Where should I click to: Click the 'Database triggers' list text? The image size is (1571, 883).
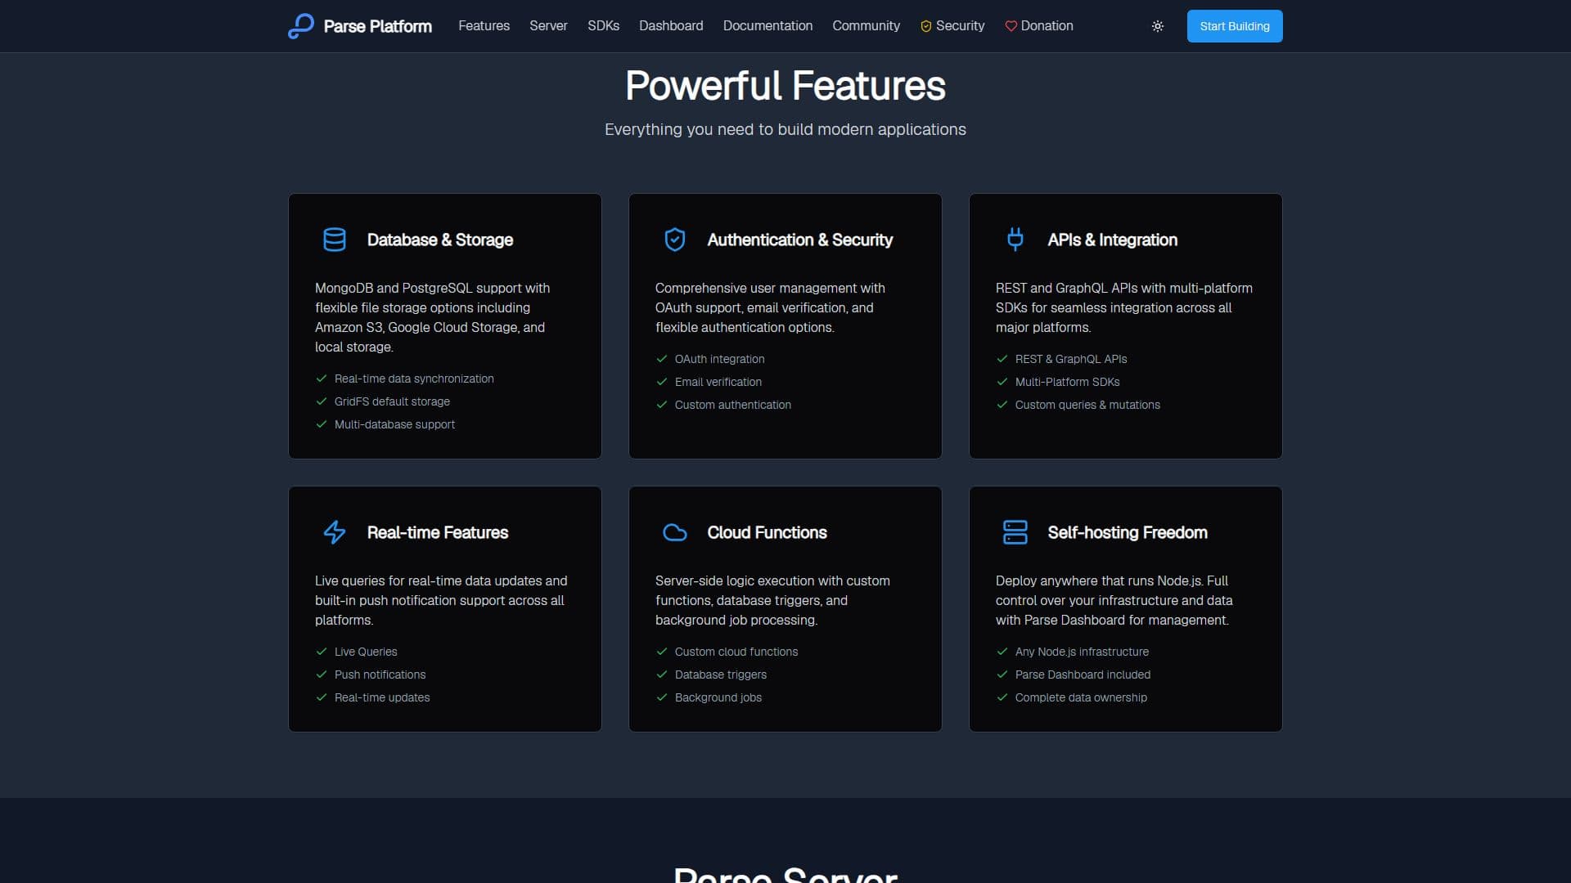coord(721,675)
